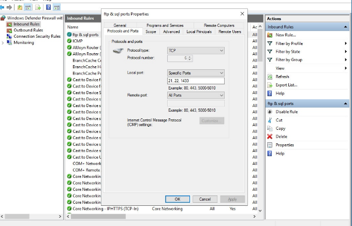Click the Disable Rule icon

pyautogui.click(x=270, y=112)
